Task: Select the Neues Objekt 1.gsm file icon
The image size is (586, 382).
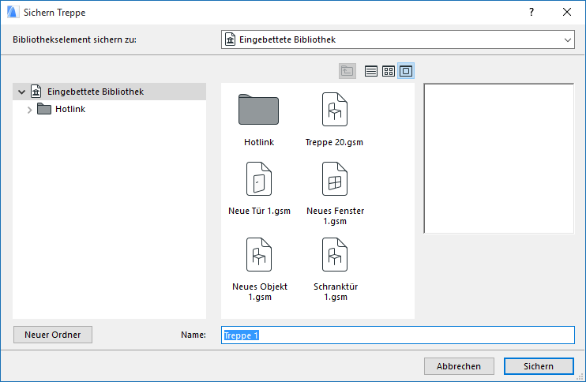Action: (258, 255)
